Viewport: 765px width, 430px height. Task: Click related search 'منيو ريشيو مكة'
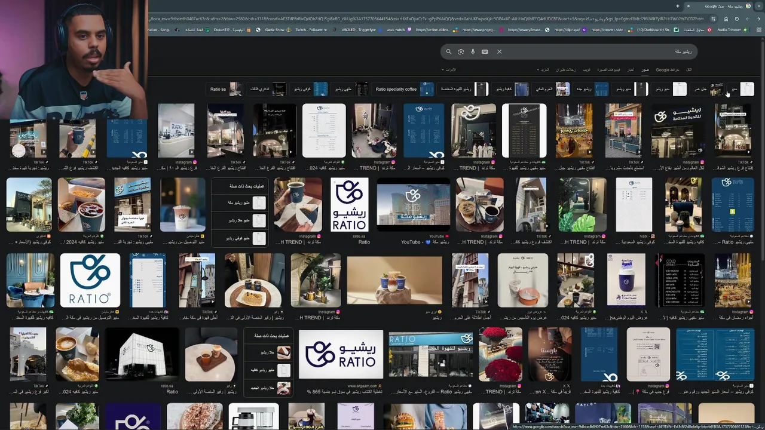240,202
